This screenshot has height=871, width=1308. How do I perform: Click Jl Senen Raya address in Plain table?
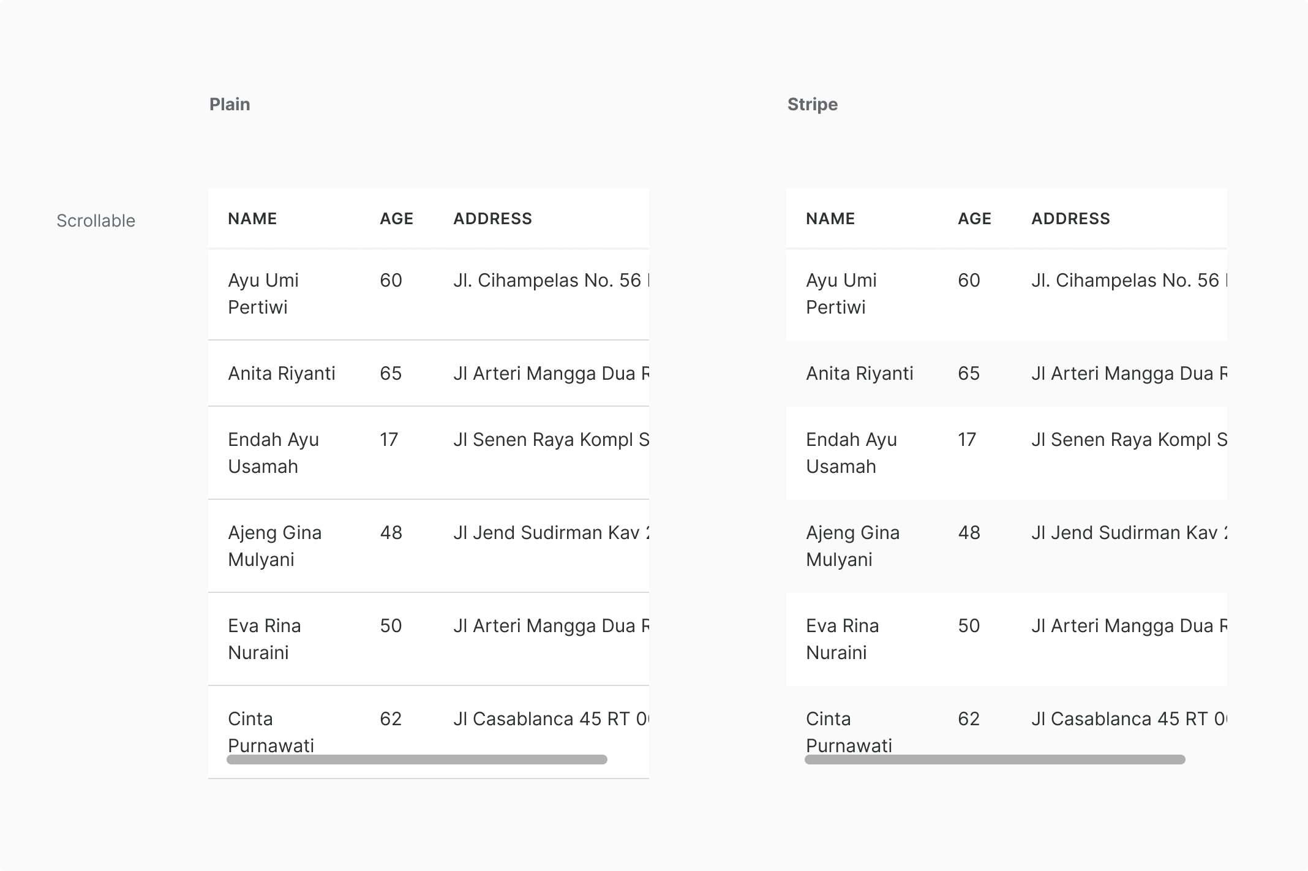pos(551,439)
